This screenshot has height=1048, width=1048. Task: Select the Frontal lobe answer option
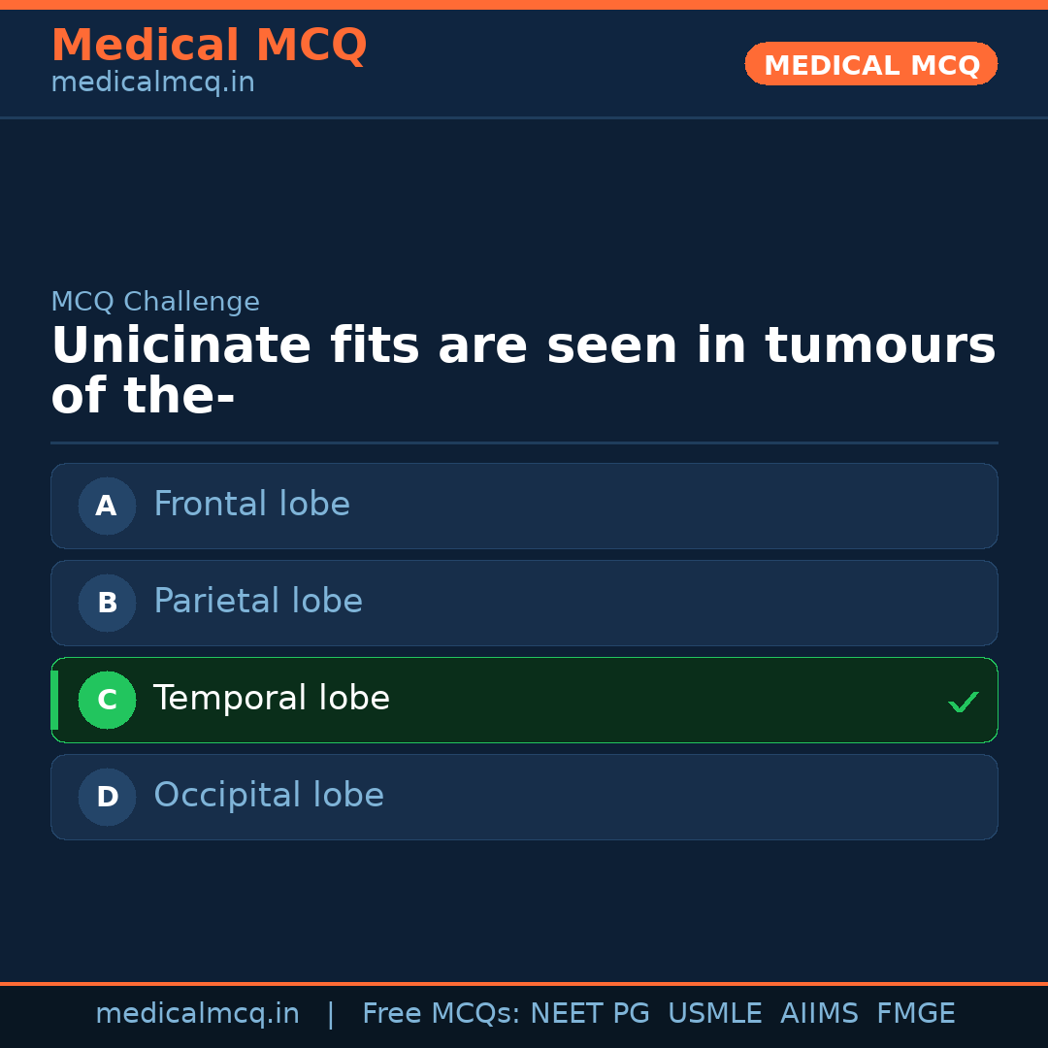point(524,506)
